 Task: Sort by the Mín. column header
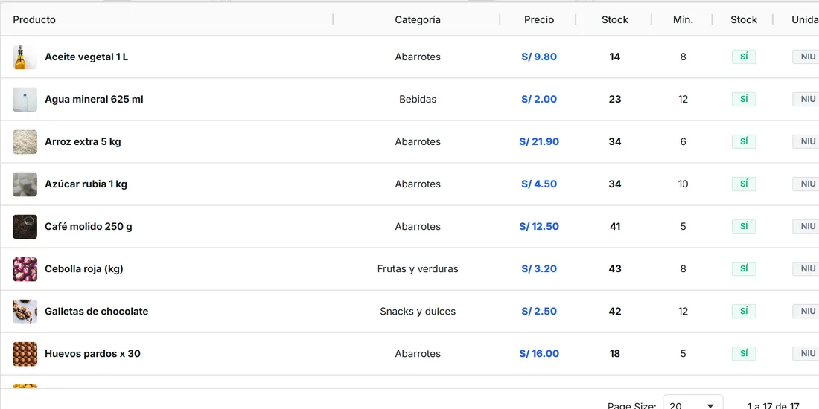coord(683,20)
